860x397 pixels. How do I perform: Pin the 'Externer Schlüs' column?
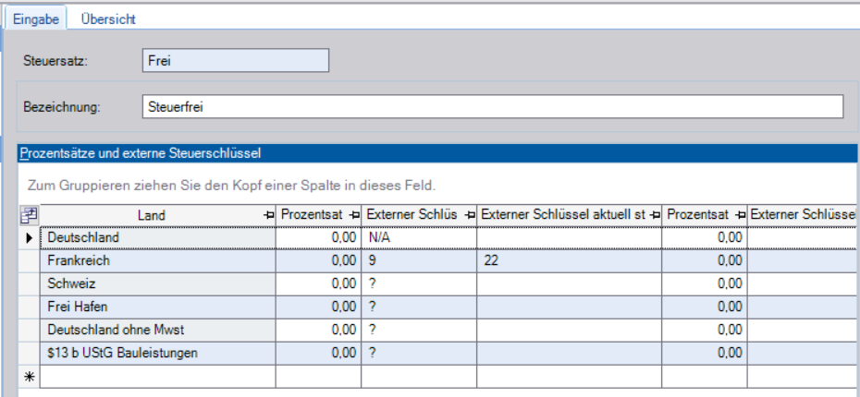coord(470,215)
